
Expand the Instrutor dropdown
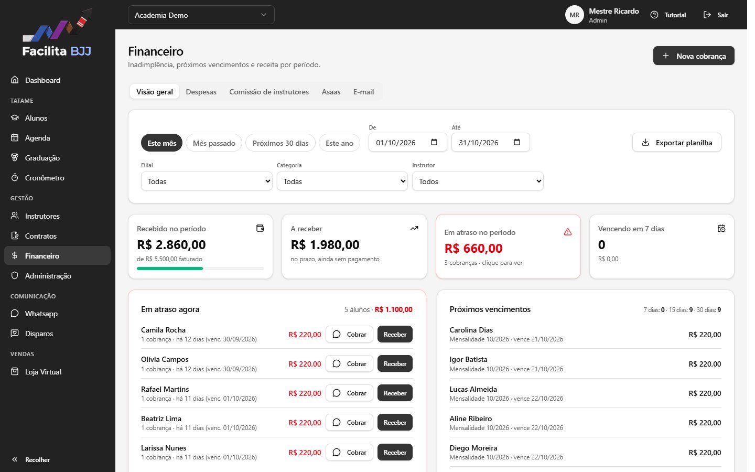click(478, 181)
